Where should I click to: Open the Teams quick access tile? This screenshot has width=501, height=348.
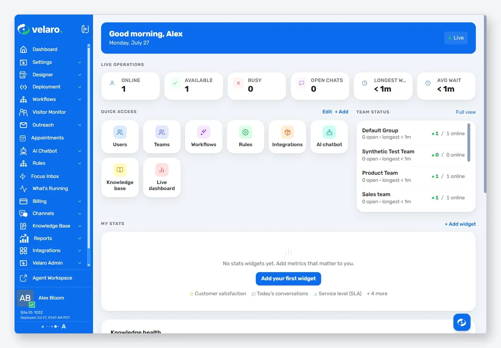pos(162,137)
